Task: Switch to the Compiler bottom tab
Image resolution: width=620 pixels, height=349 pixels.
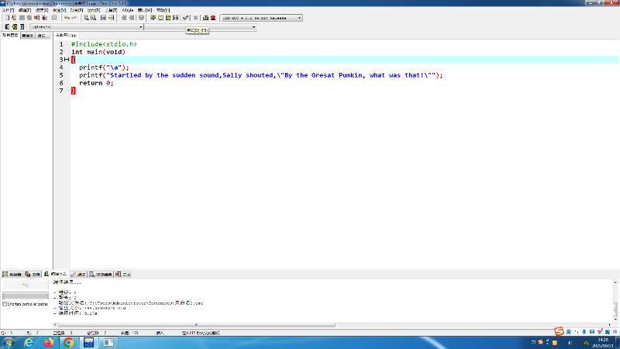Action: [12, 274]
